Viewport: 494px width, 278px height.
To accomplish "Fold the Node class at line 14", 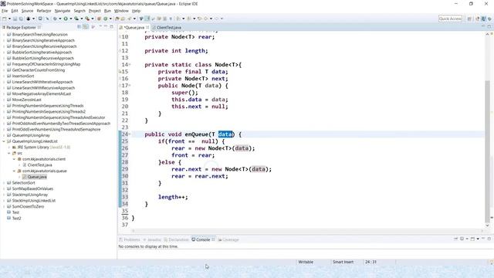I will [x=130, y=65].
